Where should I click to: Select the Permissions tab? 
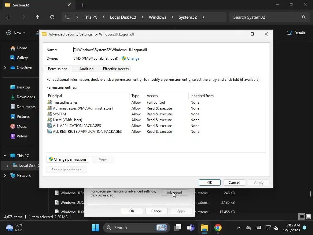[x=57, y=69]
